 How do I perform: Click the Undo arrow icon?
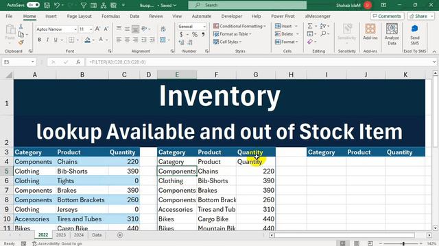(57, 5)
